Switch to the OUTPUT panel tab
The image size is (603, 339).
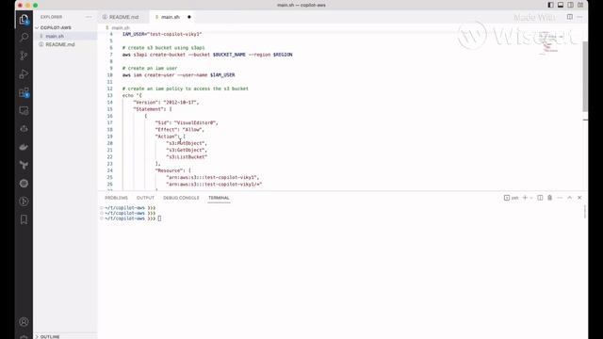(x=145, y=198)
